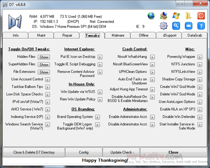Click the red power icon

tap(201, 16)
